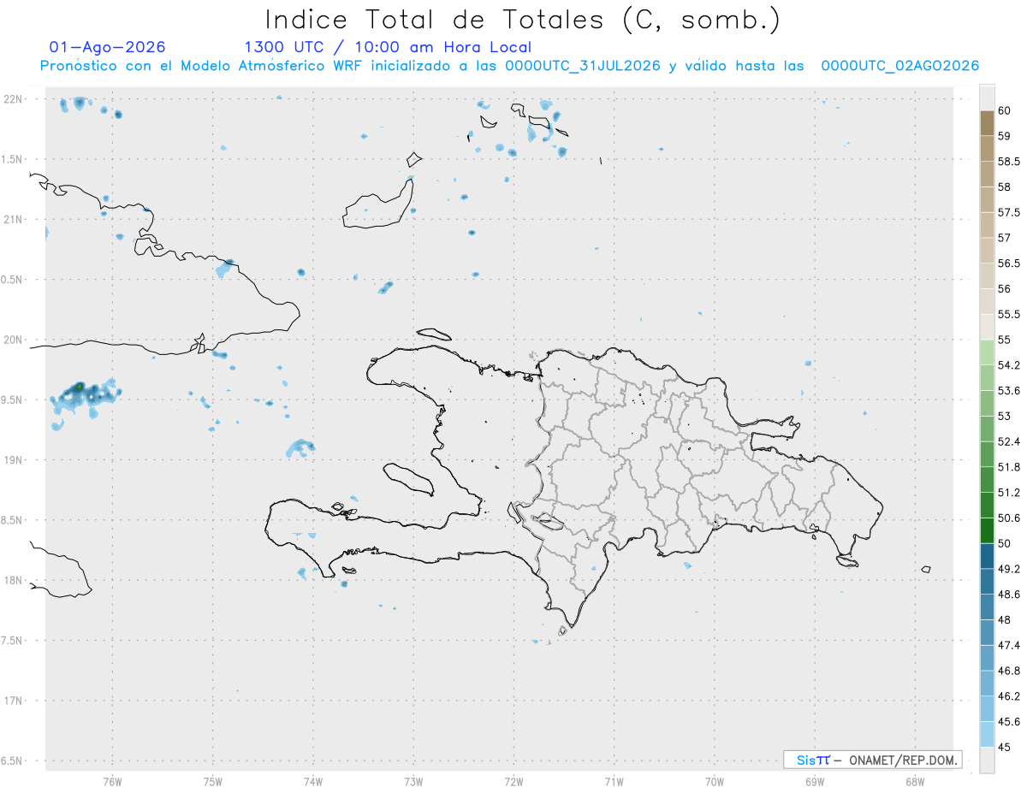The height and width of the screenshot is (793, 1027).
Task: Click the legend value '52.4'
Action: tap(1009, 441)
